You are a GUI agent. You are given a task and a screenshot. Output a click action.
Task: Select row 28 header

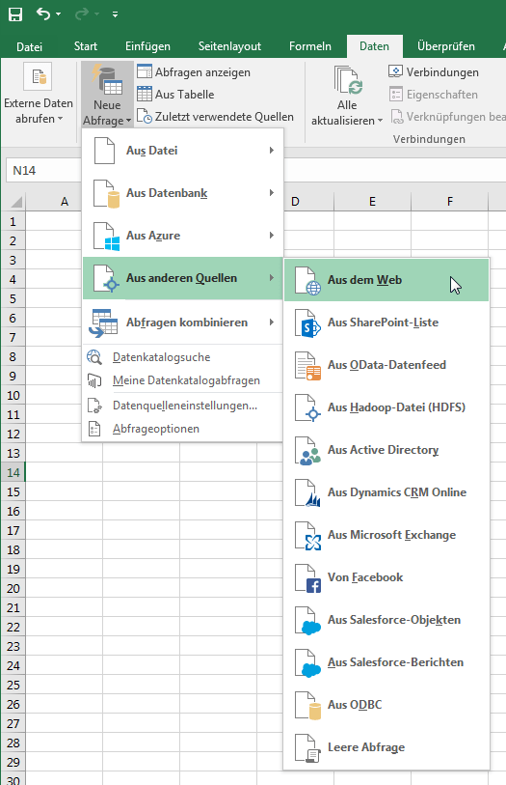[13, 743]
